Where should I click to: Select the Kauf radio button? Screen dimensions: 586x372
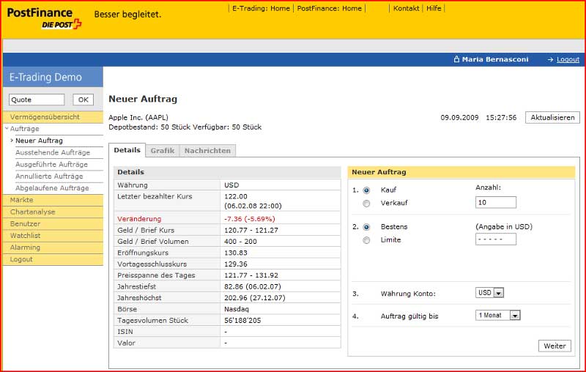click(x=366, y=190)
